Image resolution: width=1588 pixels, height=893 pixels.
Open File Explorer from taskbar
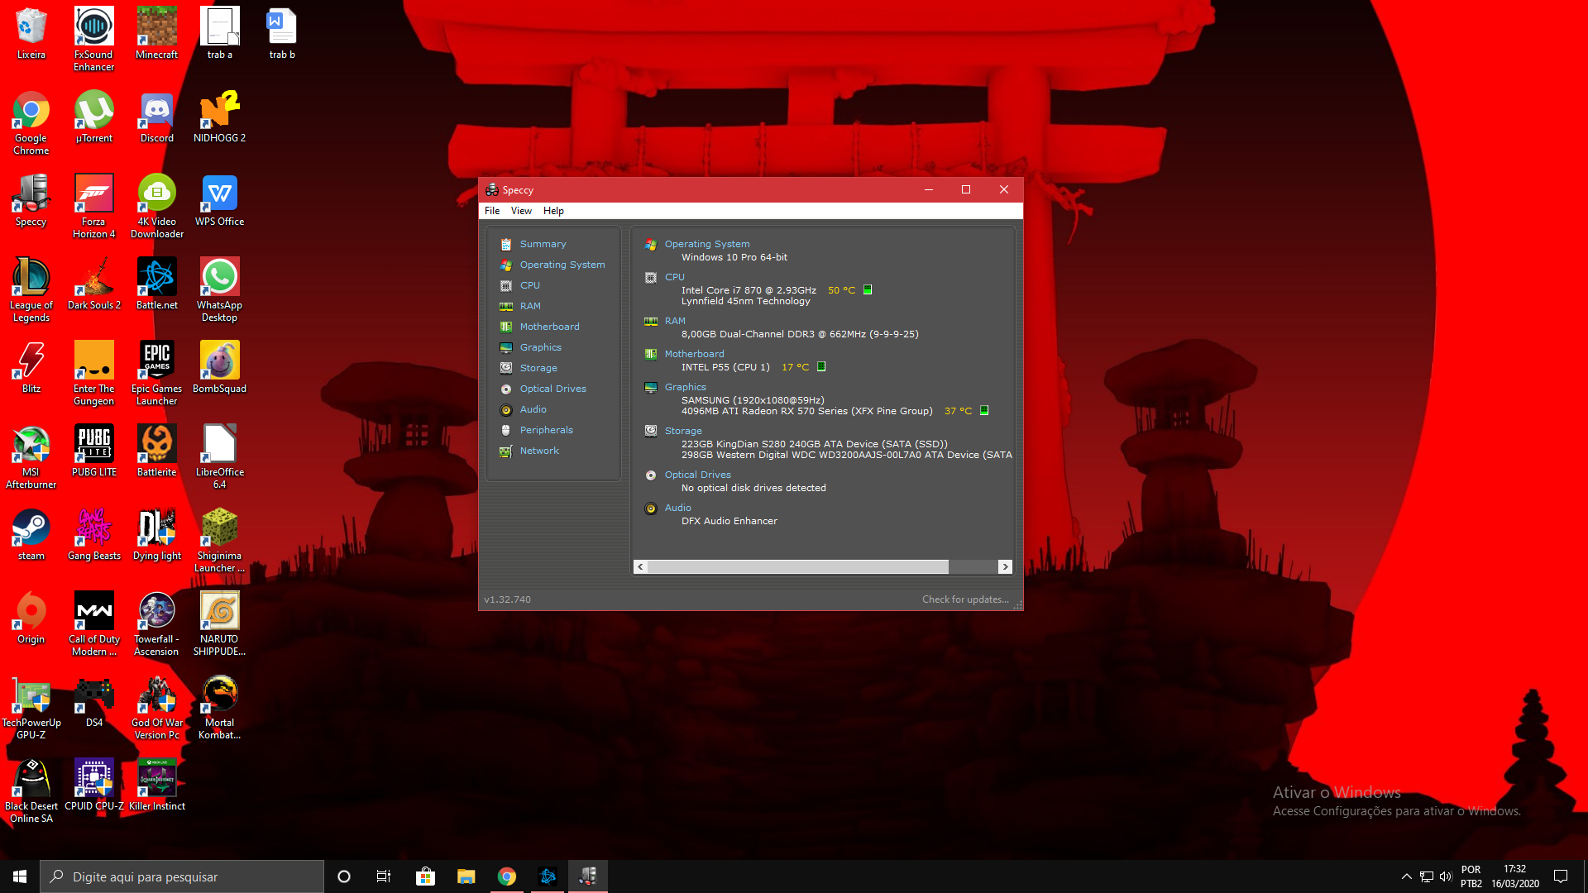pyautogui.click(x=466, y=876)
